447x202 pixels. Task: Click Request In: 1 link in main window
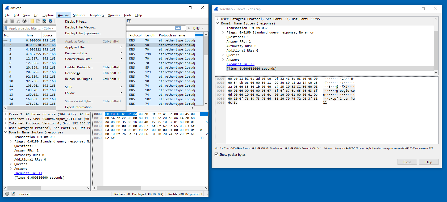[28, 173]
